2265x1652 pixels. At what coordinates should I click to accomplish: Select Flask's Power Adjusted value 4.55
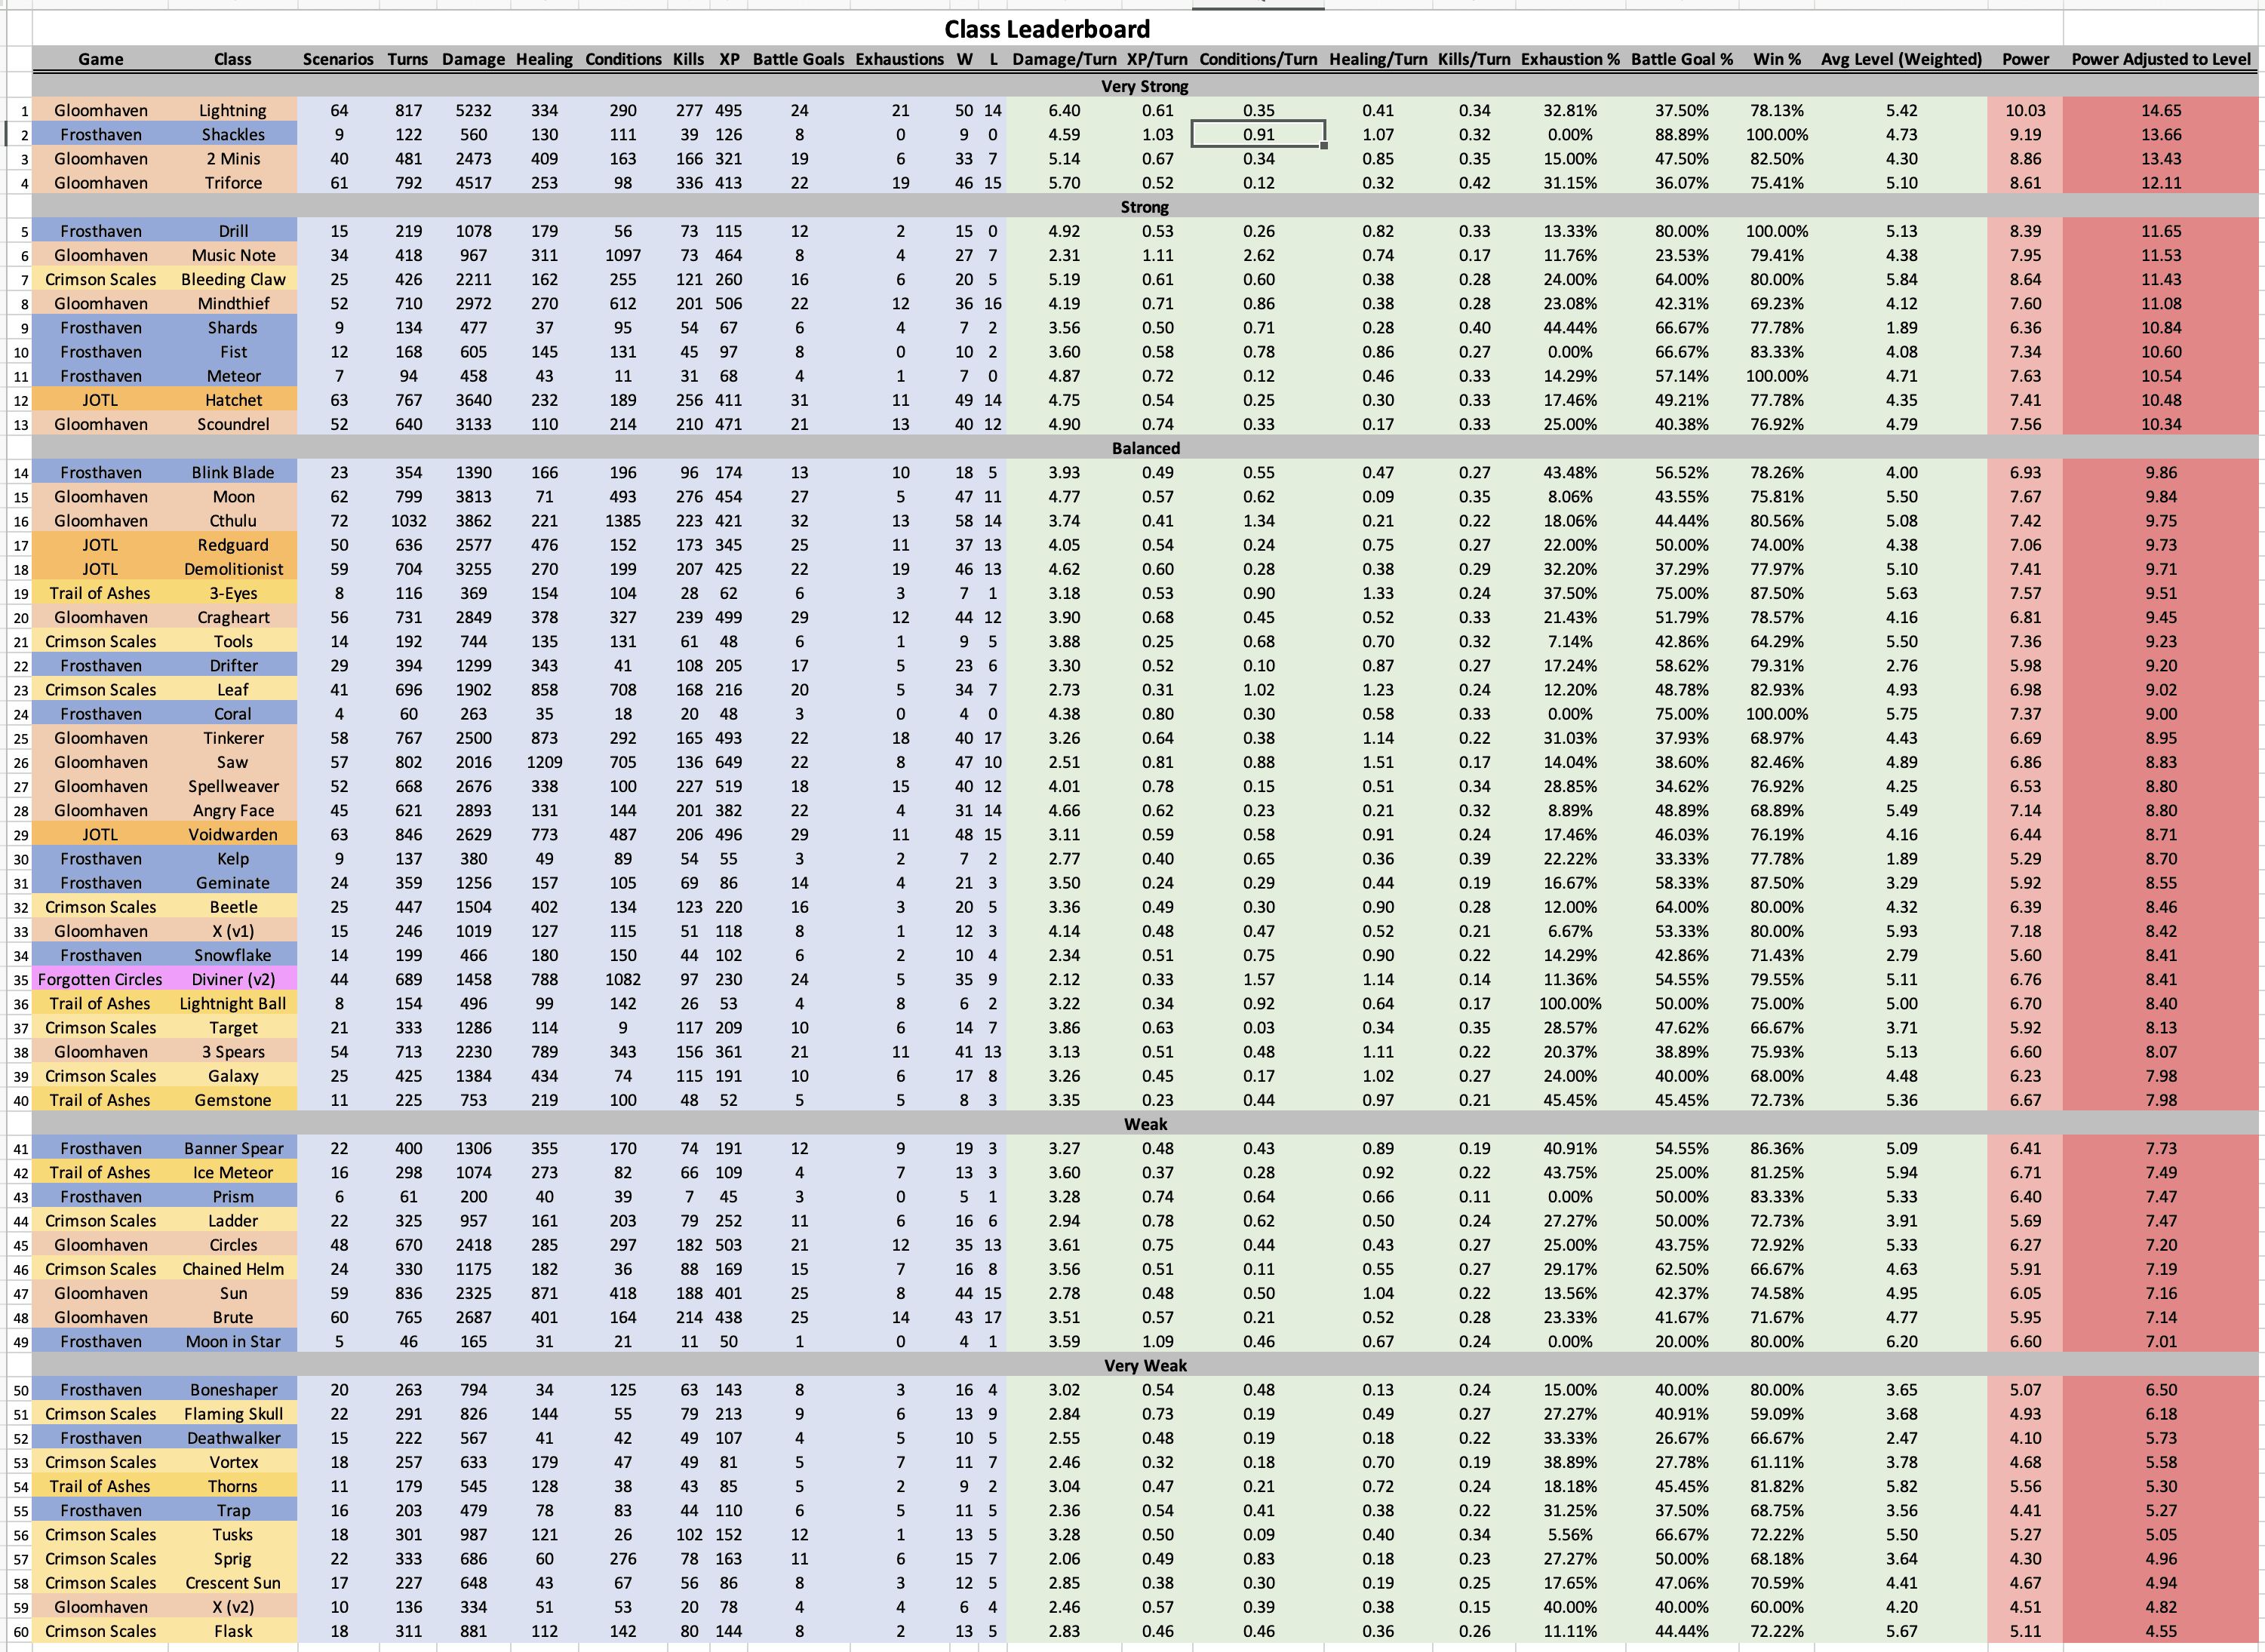coord(2161,1631)
